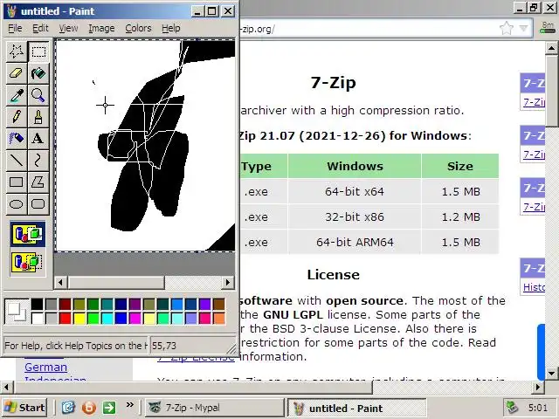This screenshot has height=419, width=559.
Task: Enable opaque selection option in tool options
Action: [x=28, y=234]
